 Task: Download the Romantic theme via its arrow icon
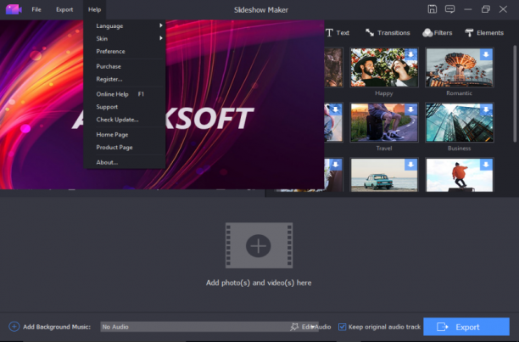(486, 54)
